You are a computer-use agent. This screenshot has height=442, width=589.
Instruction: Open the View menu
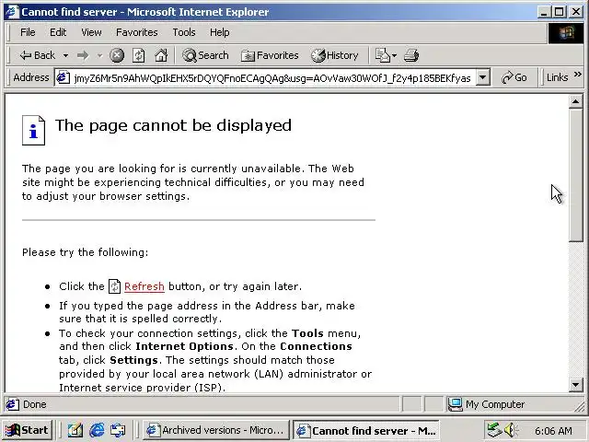click(x=91, y=32)
